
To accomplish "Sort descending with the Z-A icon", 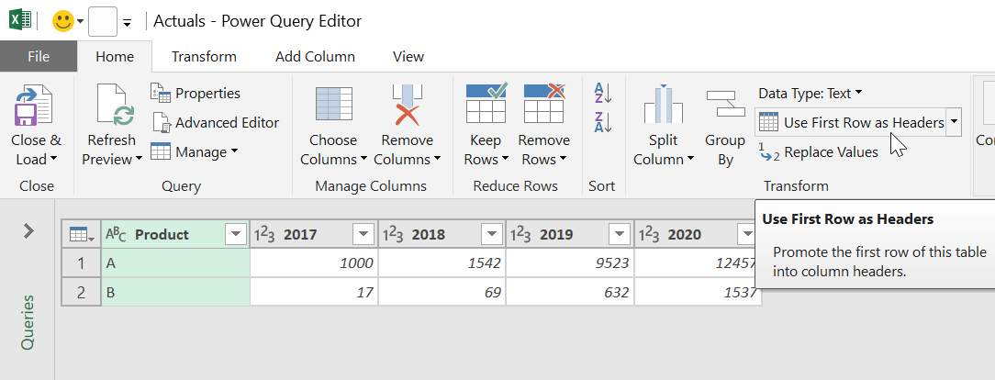I will point(603,122).
